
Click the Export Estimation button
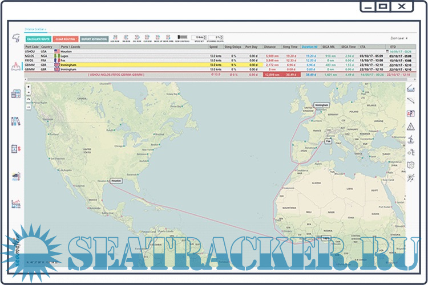coord(93,39)
